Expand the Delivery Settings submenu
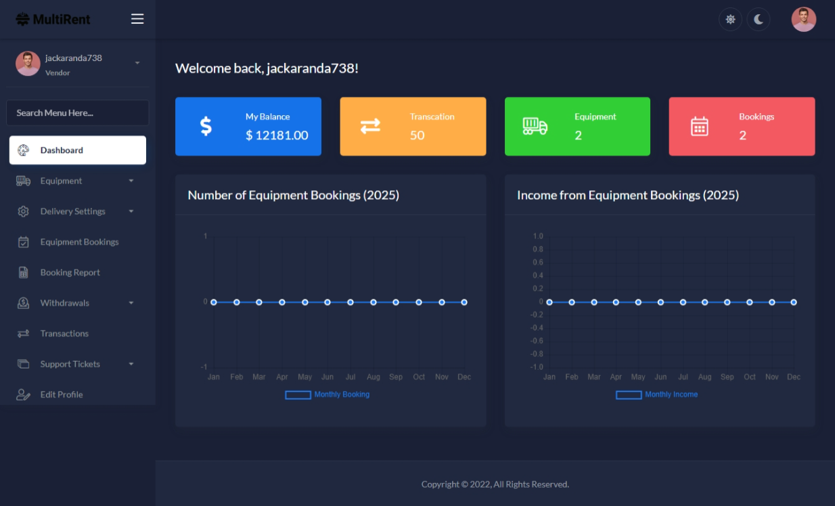The image size is (835, 506). coord(77,211)
